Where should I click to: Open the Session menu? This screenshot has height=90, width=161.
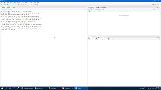click(x=19, y=3)
